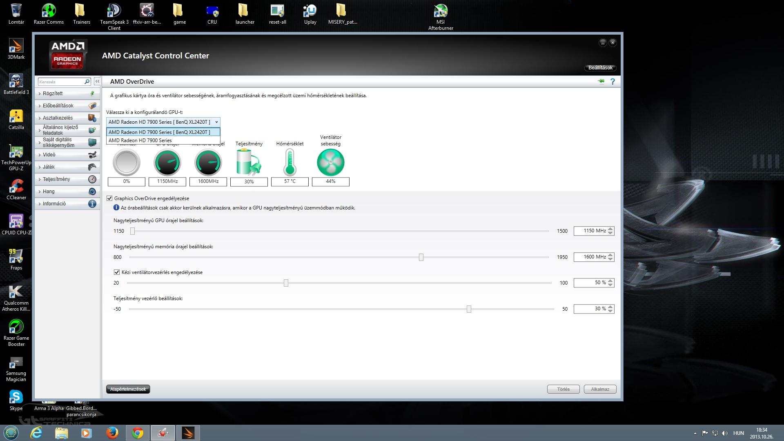Open Firefox from the taskbar
Screen dimensions: 784x441
[x=112, y=433]
